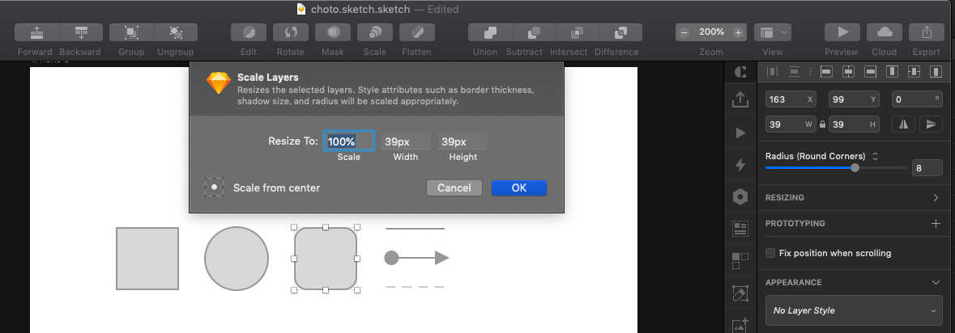Click the squares selection icon in side strip
The image size is (955, 333).
(x=740, y=261)
